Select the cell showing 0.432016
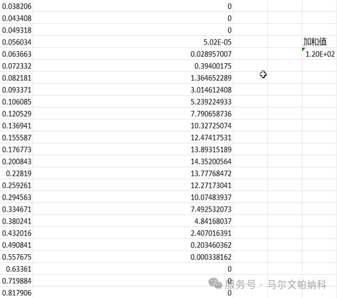The image size is (337, 298). pos(17,233)
